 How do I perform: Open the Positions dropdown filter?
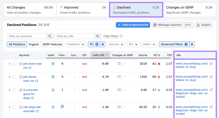pyautogui.click(x=76, y=44)
